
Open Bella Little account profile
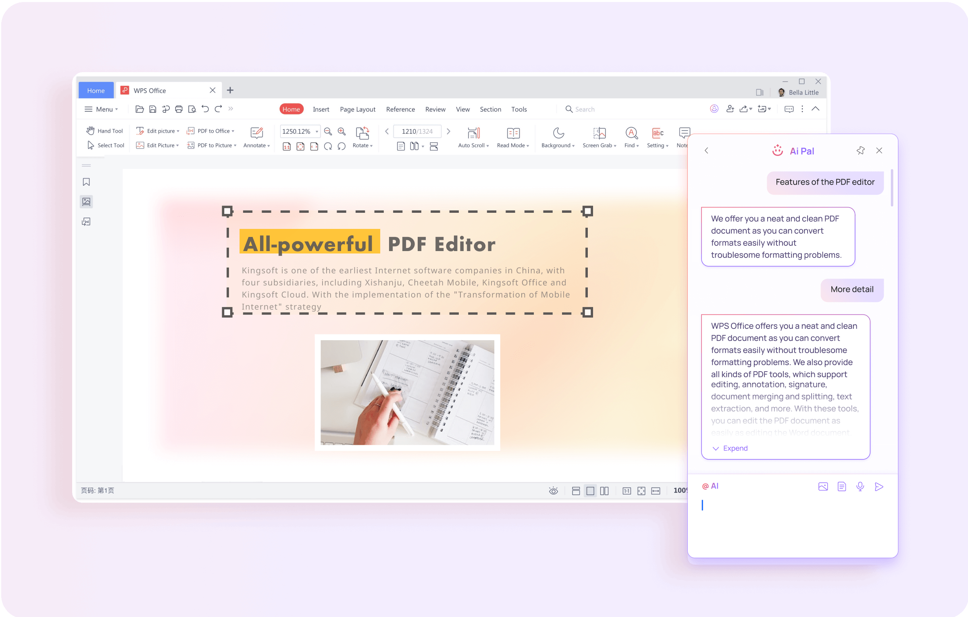(x=798, y=92)
